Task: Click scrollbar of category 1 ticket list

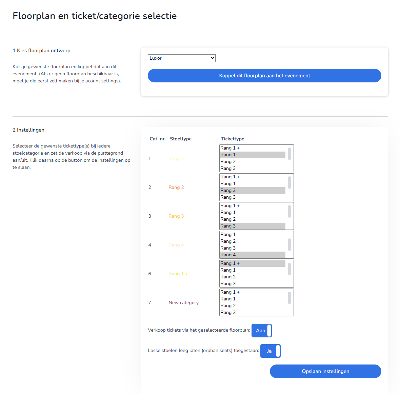Action: click(x=289, y=154)
